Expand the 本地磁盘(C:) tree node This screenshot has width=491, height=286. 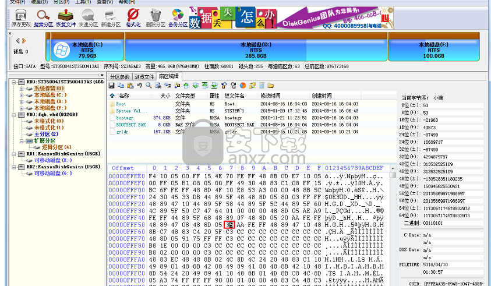tap(22, 95)
